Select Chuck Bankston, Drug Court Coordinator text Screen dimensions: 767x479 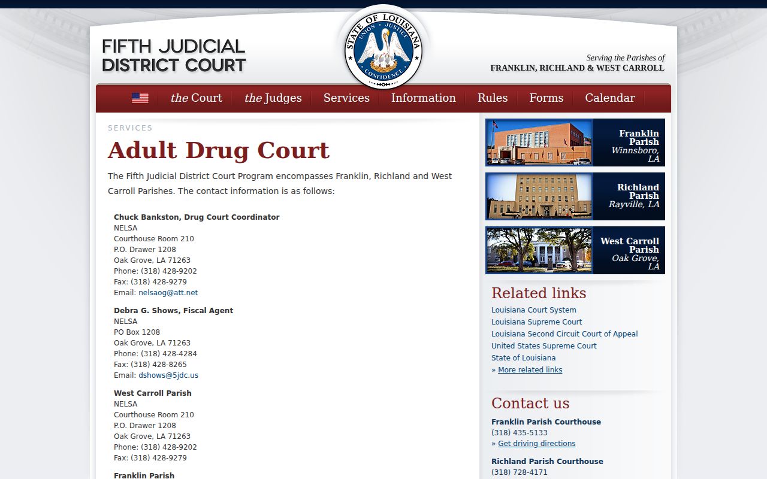click(x=197, y=217)
